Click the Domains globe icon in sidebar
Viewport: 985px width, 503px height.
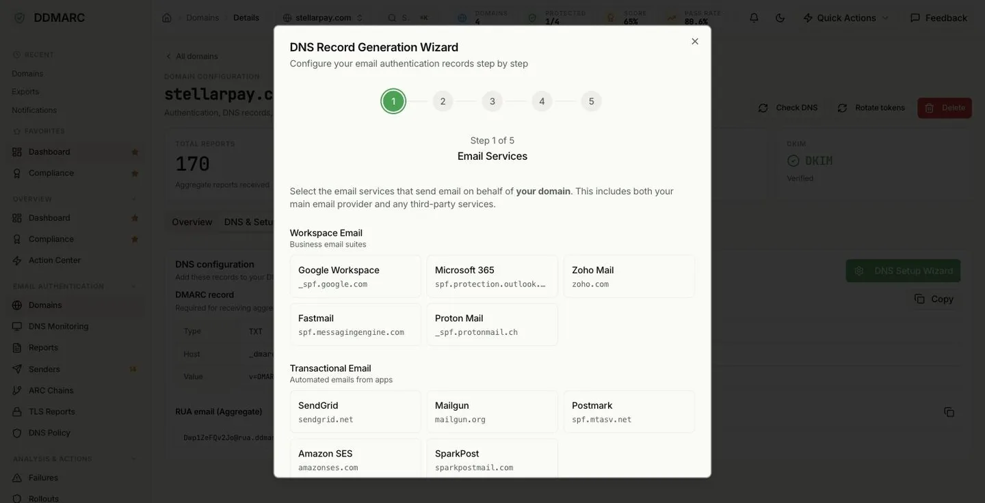(17, 305)
